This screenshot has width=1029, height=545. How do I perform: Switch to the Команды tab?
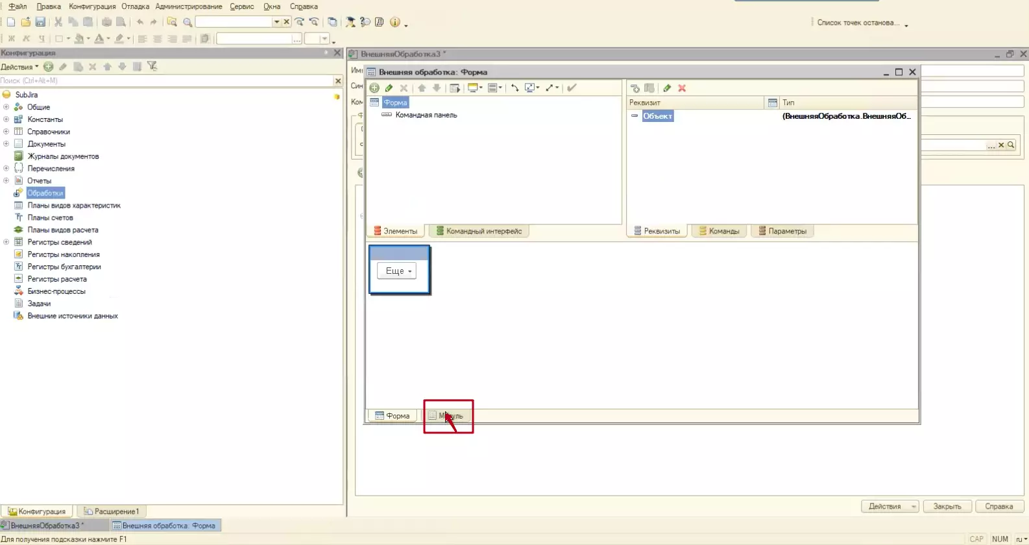[x=719, y=231]
